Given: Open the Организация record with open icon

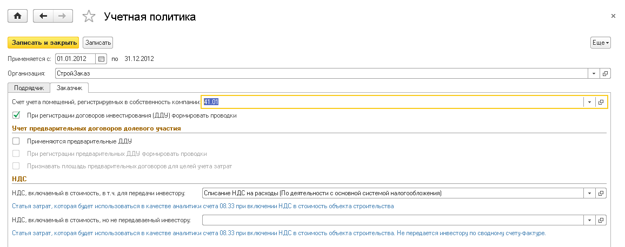Looking at the screenshot, I should [605, 73].
